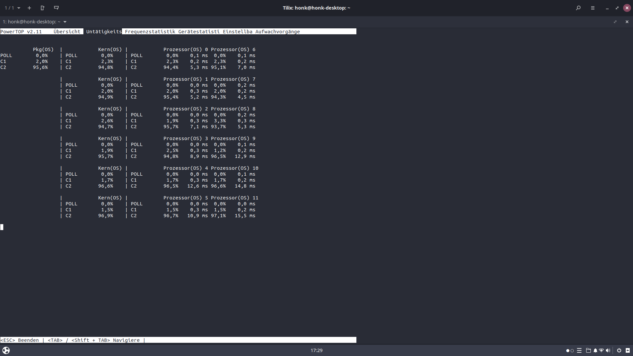Screen dimensions: 633x356
Task: Switch to the second workspace dot
Action: pyautogui.click(x=572, y=351)
